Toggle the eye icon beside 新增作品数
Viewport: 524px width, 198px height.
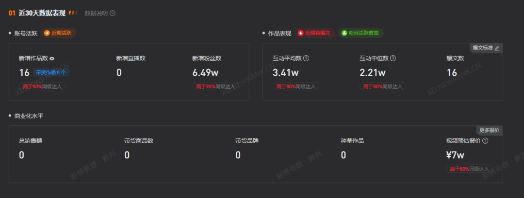point(52,59)
